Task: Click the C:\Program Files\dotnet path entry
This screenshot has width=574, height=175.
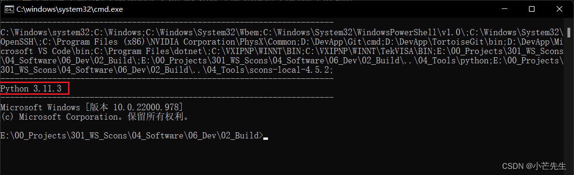Action: 151,51
